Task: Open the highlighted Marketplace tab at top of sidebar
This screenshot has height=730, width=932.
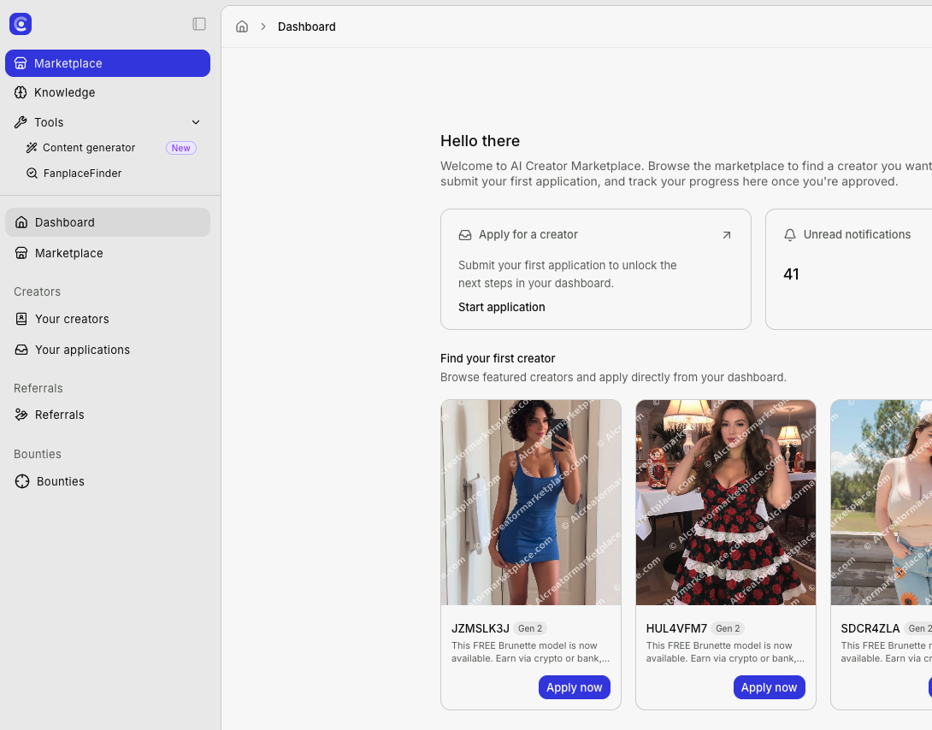Action: tap(108, 63)
